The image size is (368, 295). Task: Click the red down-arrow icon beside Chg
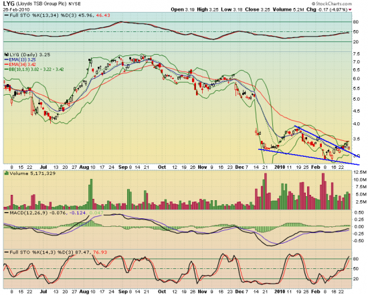coord(350,9)
